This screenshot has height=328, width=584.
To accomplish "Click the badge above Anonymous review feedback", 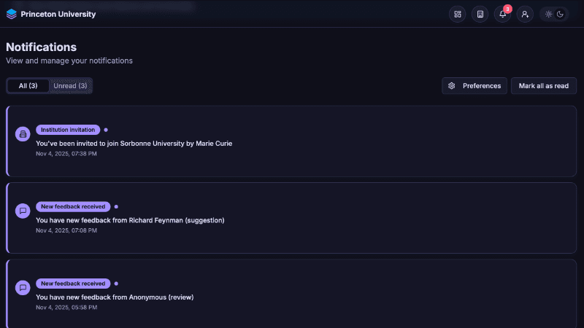I will (73, 284).
